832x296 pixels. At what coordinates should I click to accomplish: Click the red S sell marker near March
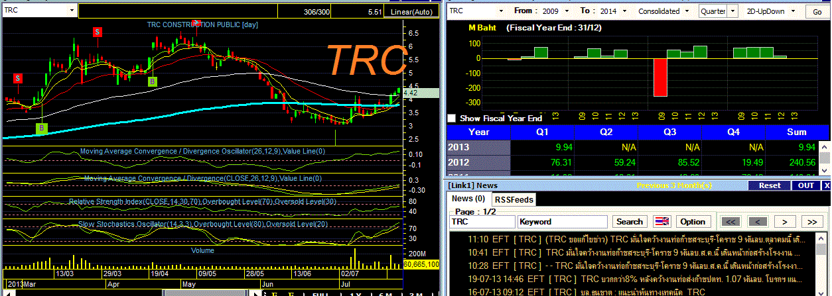click(x=18, y=78)
